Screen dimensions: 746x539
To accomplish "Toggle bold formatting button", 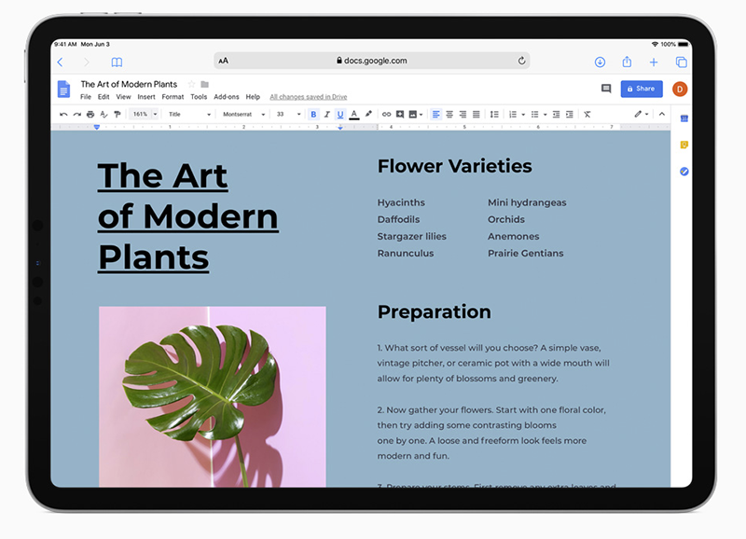I will click(313, 114).
